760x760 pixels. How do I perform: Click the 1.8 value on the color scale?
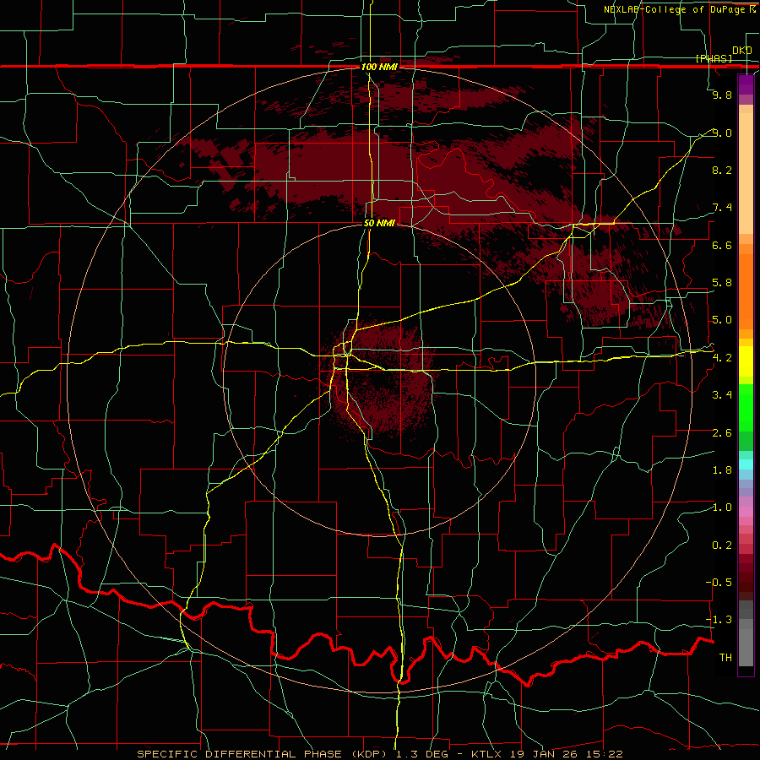click(722, 470)
